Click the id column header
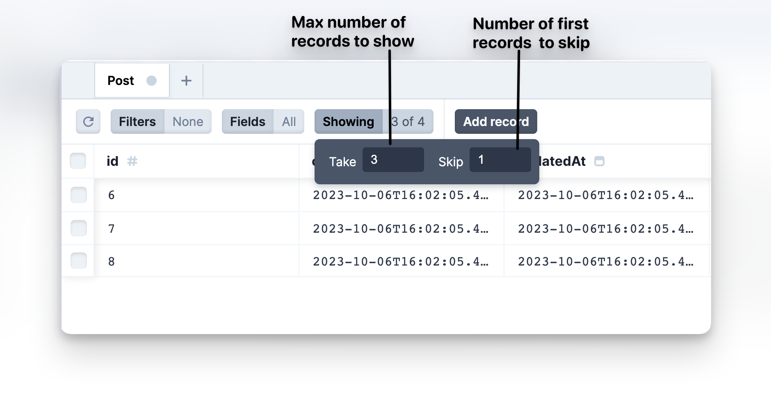The image size is (771, 394). point(112,161)
